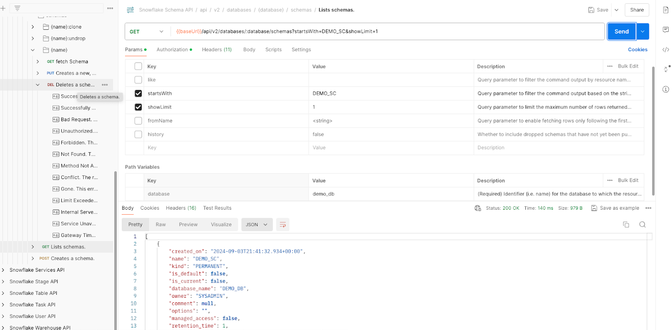Viewport: 672px width, 330px height.
Task: Open the JSON format dropdown
Action: [x=257, y=225]
